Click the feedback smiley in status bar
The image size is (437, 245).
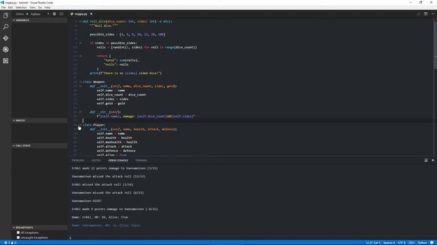click(x=432, y=242)
